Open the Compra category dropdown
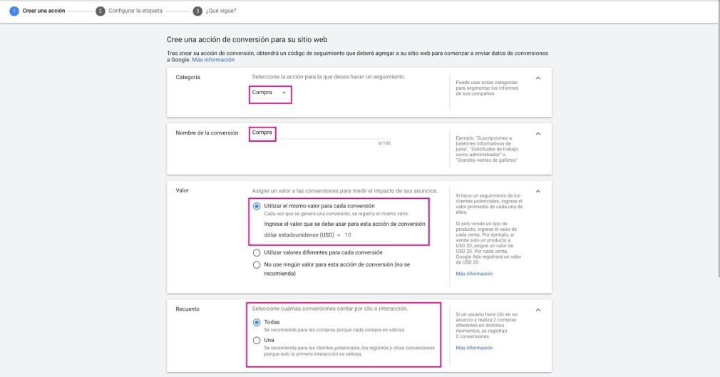720x377 pixels. [269, 93]
